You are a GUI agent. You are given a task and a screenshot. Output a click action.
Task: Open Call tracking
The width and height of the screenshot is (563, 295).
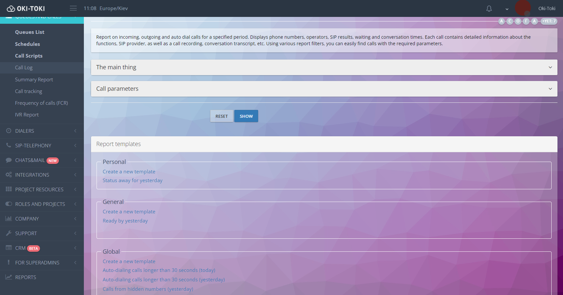coord(29,91)
